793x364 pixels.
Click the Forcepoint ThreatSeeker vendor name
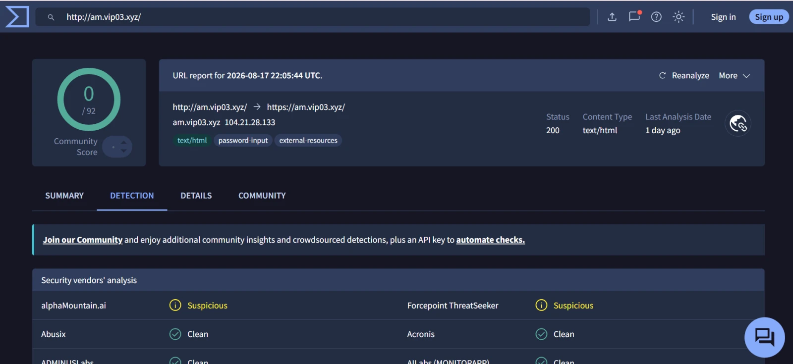(x=453, y=306)
